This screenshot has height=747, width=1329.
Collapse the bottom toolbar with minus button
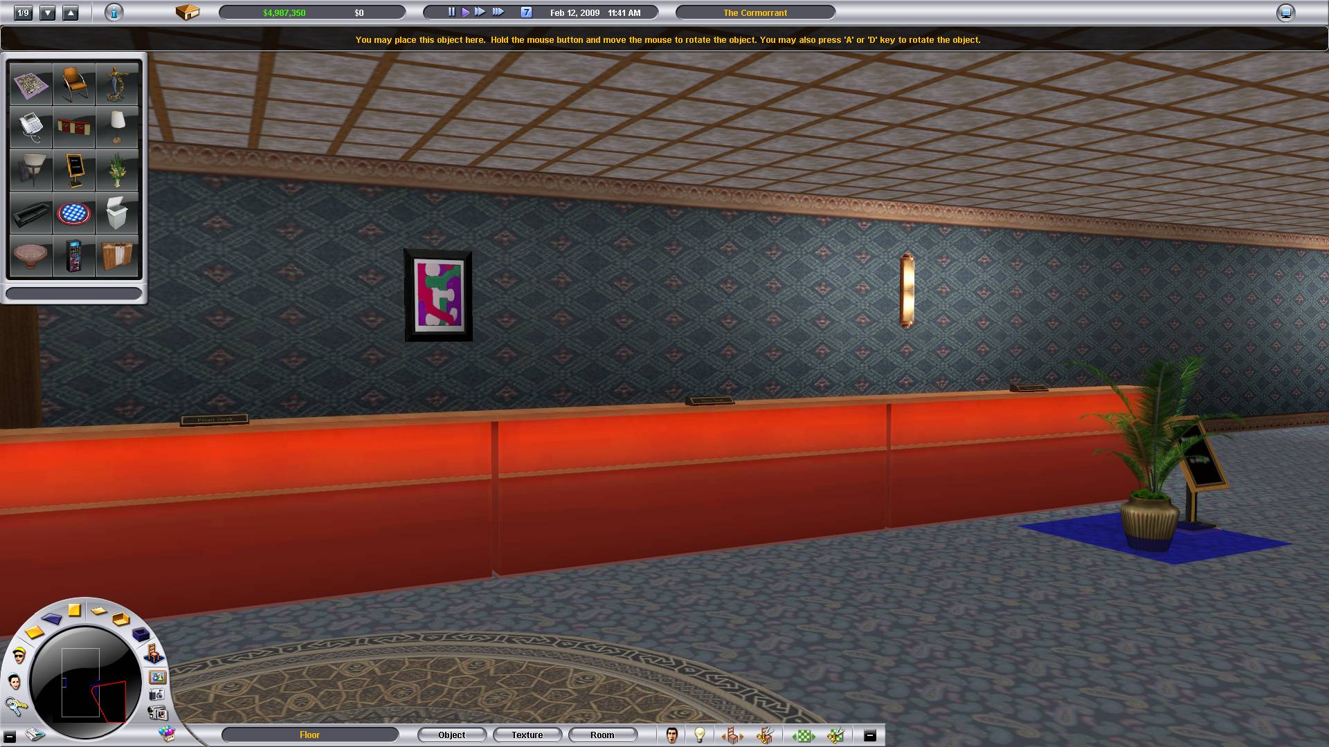[870, 735]
